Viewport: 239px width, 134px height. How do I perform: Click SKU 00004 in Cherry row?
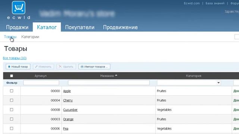coord(55,100)
